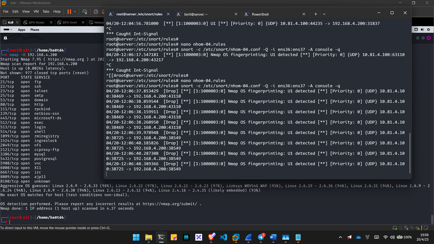Open the Edit menu in VMware Workstation
Image resolution: width=434 pixels, height=244 pixels.
(15, 12)
